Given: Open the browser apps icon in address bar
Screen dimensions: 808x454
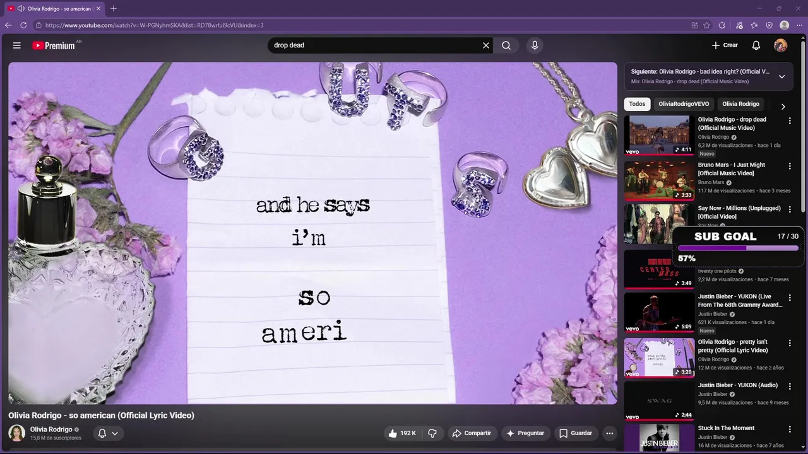Looking at the screenshot, I should 694,25.
